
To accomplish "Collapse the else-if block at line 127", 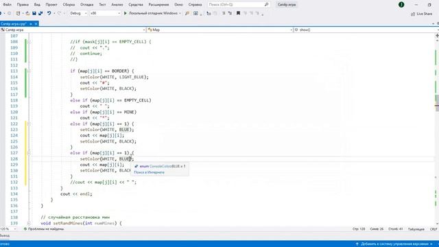I will tap(29, 153).
